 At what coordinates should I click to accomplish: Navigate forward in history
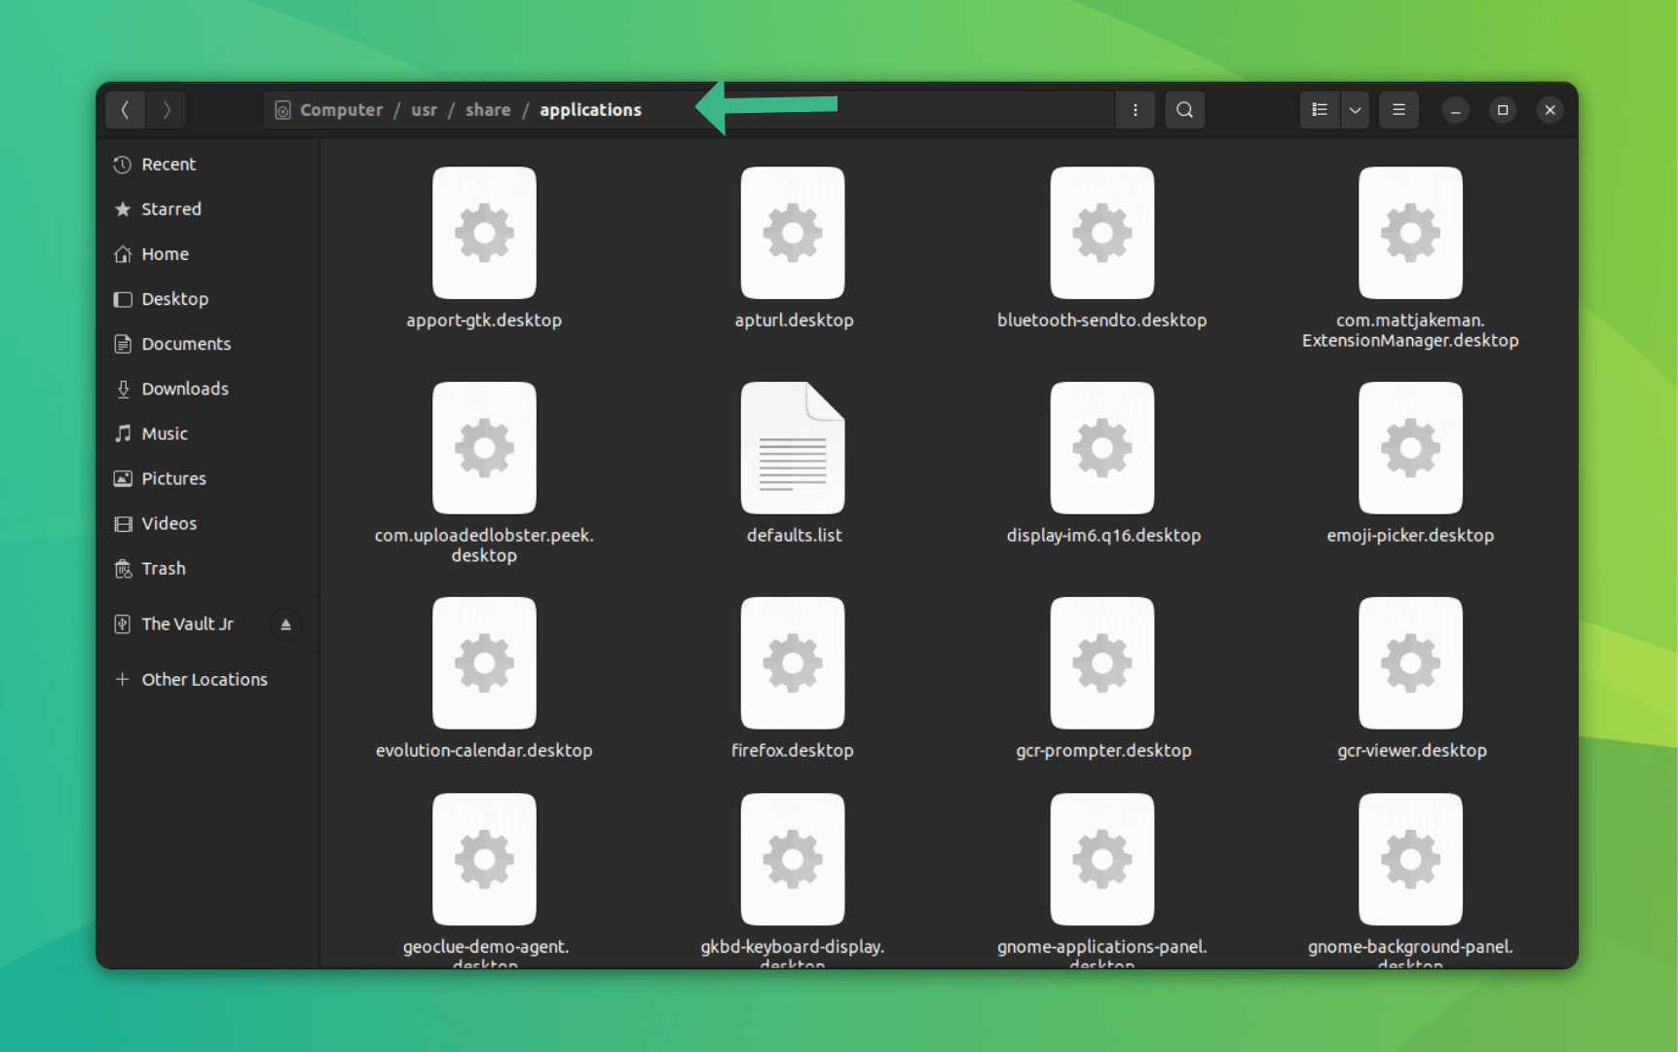coord(166,109)
